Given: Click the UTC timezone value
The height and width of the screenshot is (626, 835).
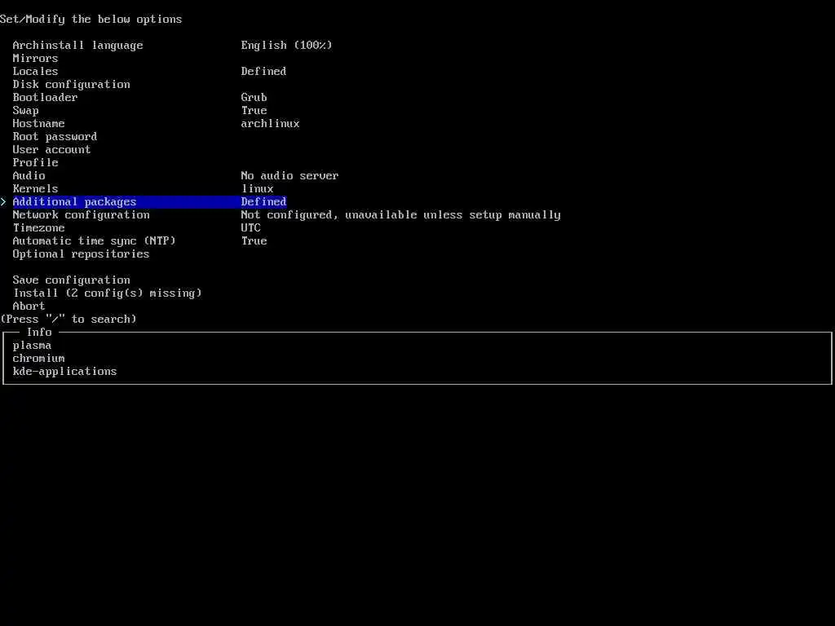Looking at the screenshot, I should [x=251, y=228].
